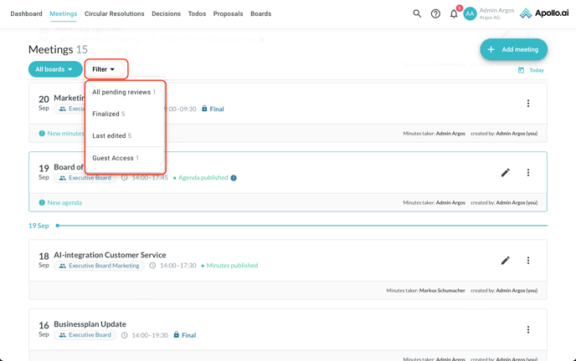
Task: Open the search magnifier icon
Action: click(417, 13)
